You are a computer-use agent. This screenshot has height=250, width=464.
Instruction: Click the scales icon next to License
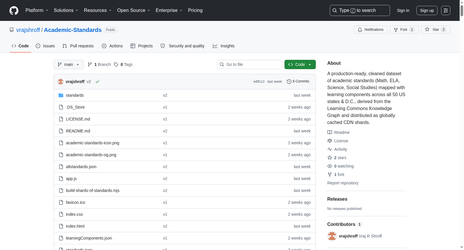pyautogui.click(x=330, y=141)
